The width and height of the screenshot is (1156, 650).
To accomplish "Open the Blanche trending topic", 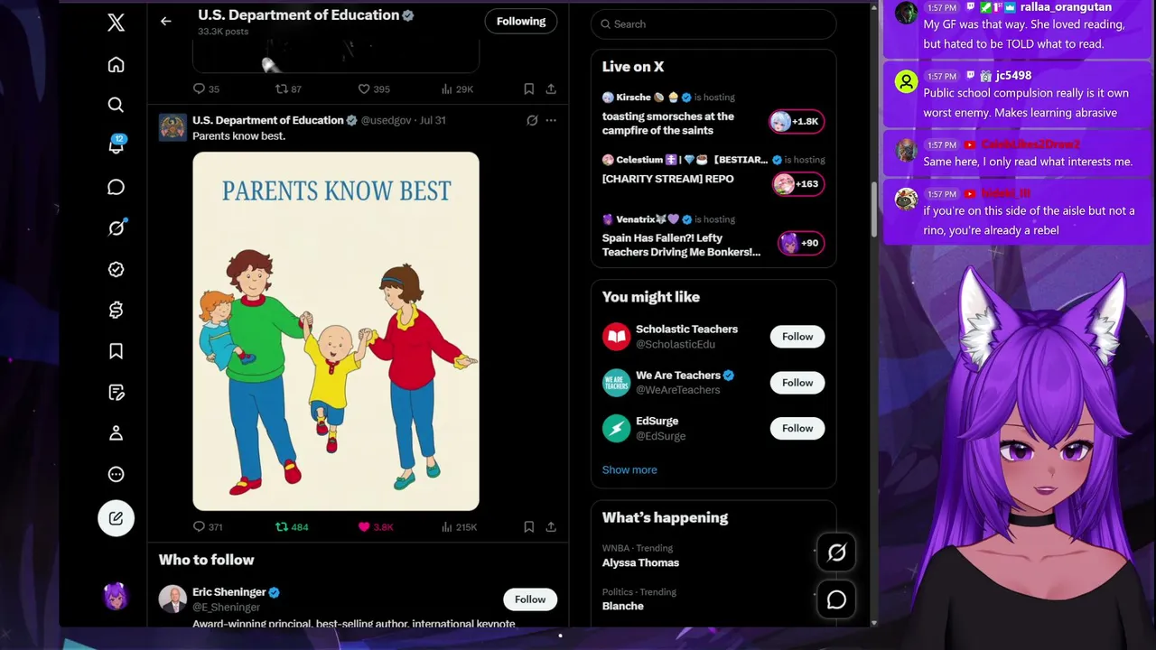I will (x=623, y=606).
